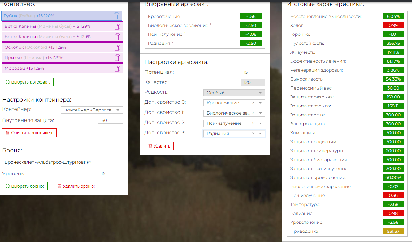Viewport: 412px width, 242px height.
Task: Click the Пулестойкость value 353.75
Action: (x=393, y=43)
